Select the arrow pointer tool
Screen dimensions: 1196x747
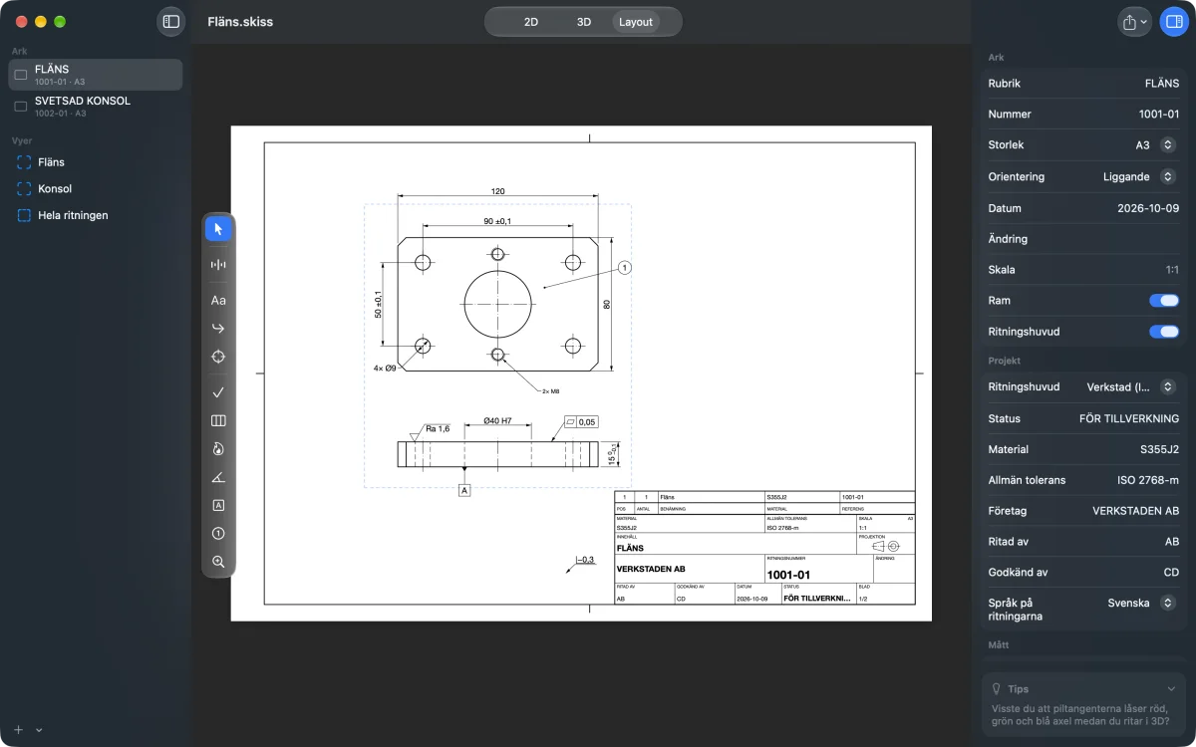(218, 229)
